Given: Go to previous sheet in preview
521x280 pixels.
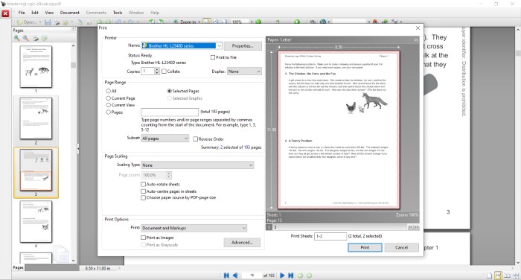Looking at the screenshot, I should (410, 227).
